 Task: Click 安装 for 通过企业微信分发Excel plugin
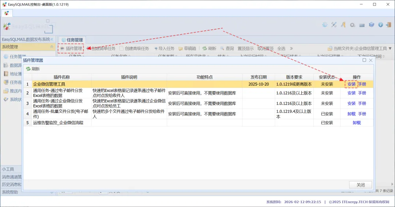point(351,103)
